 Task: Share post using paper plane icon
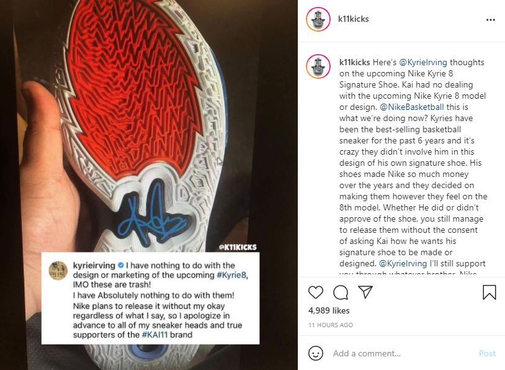point(365,292)
